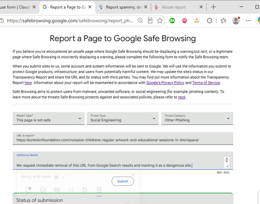Open the GIF category in emoji panel
This screenshot has height=204, width=260.
coord(57,190)
